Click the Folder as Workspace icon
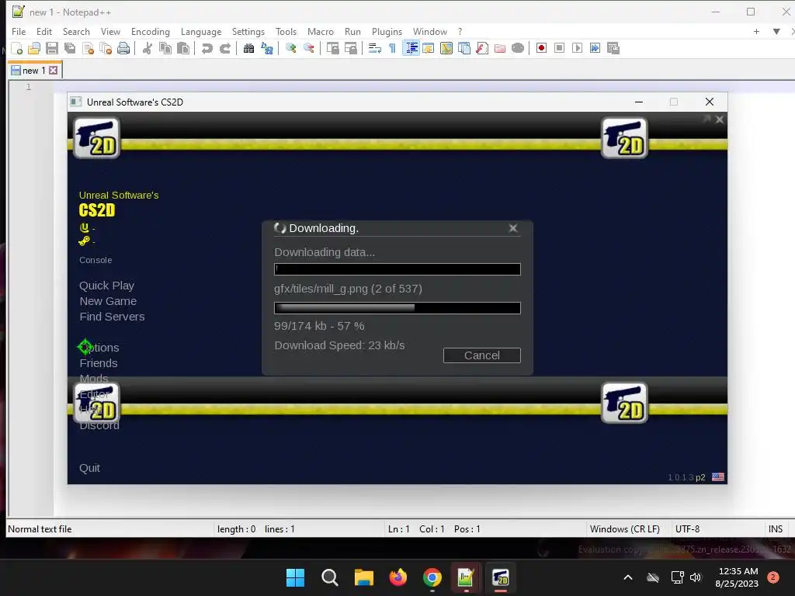This screenshot has height=596, width=795. point(500,48)
